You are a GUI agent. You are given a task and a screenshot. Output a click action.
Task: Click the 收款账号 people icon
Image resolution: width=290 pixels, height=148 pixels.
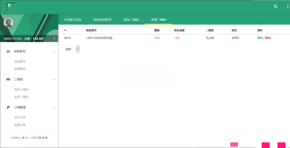click(x=8, y=51)
